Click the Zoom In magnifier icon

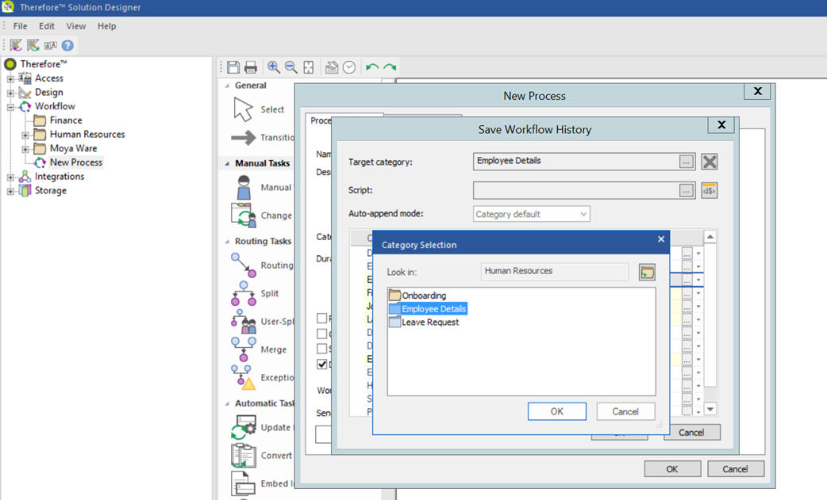[x=273, y=67]
